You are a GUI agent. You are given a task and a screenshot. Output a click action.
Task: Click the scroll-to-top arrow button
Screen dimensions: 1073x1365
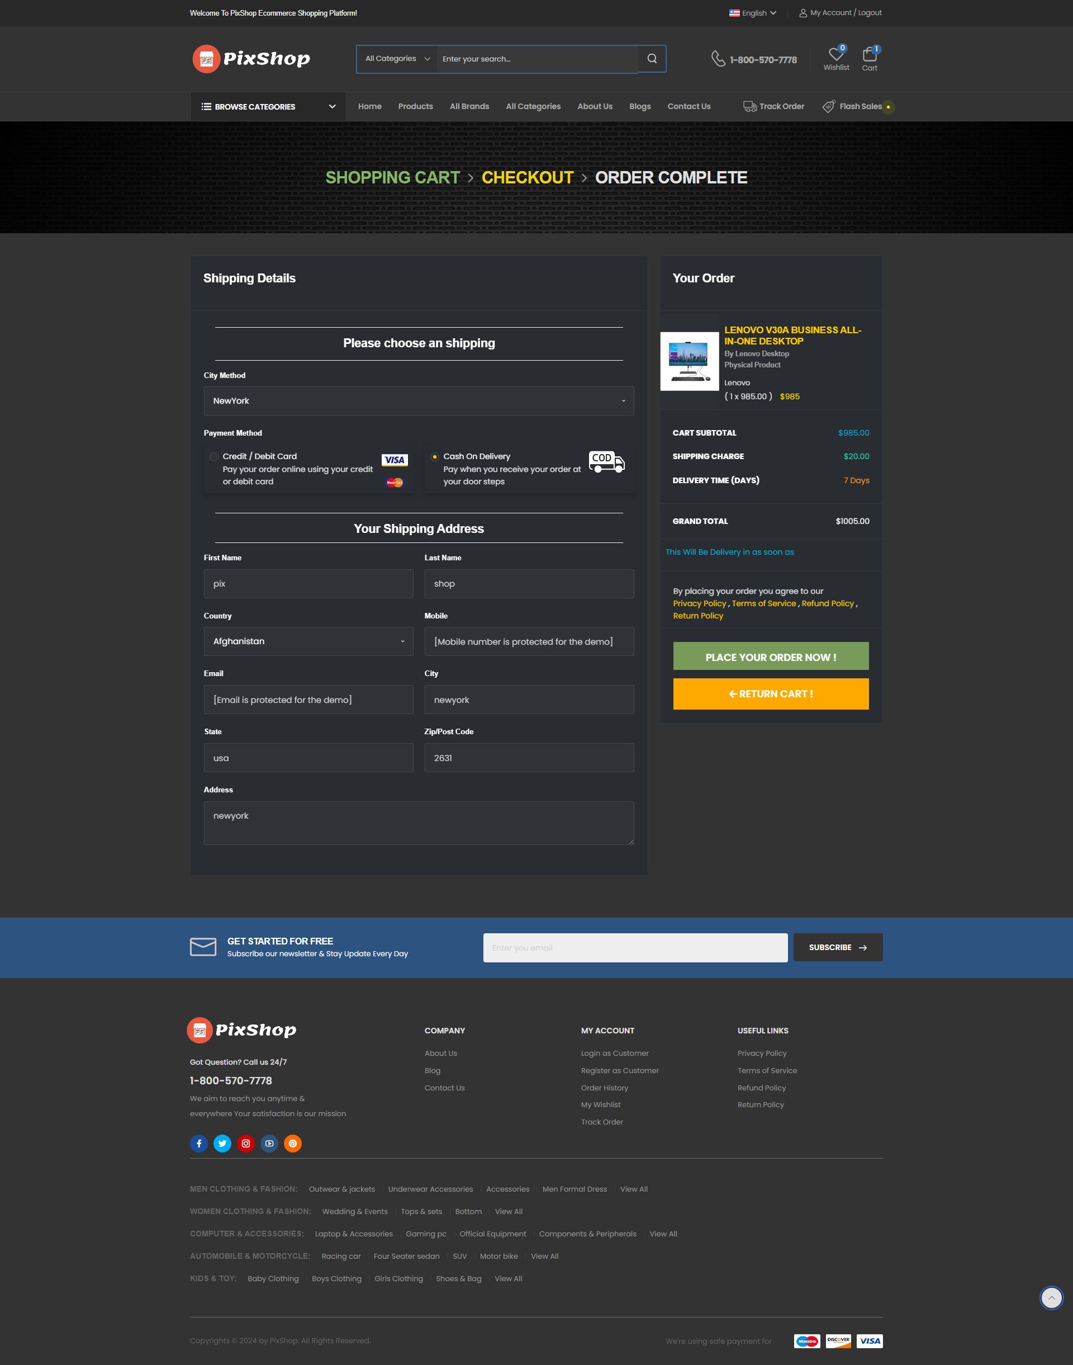1051,1297
